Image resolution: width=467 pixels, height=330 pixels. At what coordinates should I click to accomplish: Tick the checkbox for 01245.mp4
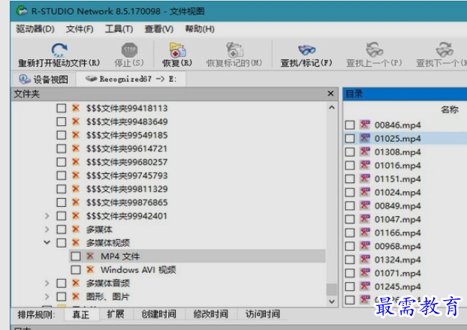tap(350, 286)
